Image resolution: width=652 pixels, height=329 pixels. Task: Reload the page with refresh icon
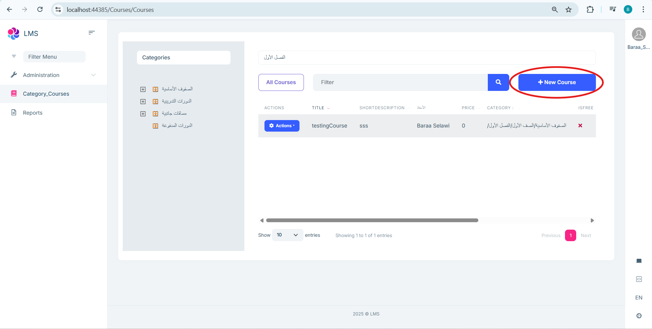40,9
